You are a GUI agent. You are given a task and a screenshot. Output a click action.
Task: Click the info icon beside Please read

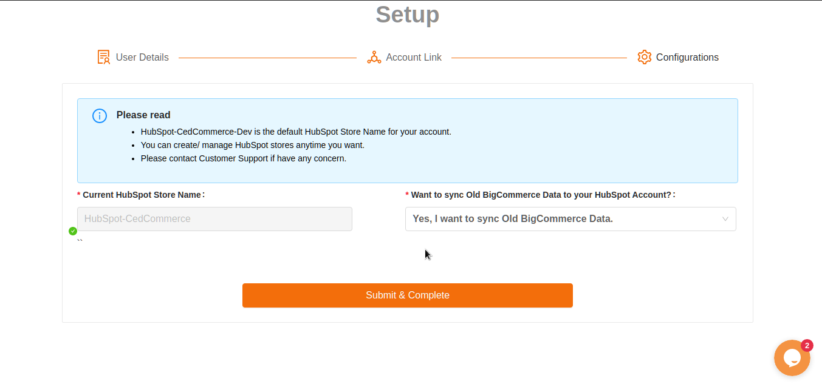point(100,116)
